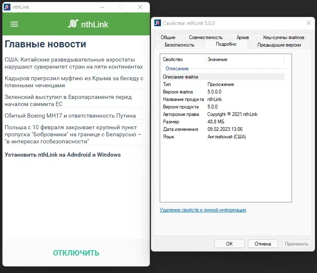
Task: Open the Предыдущие версии tab
Action: click(x=279, y=45)
